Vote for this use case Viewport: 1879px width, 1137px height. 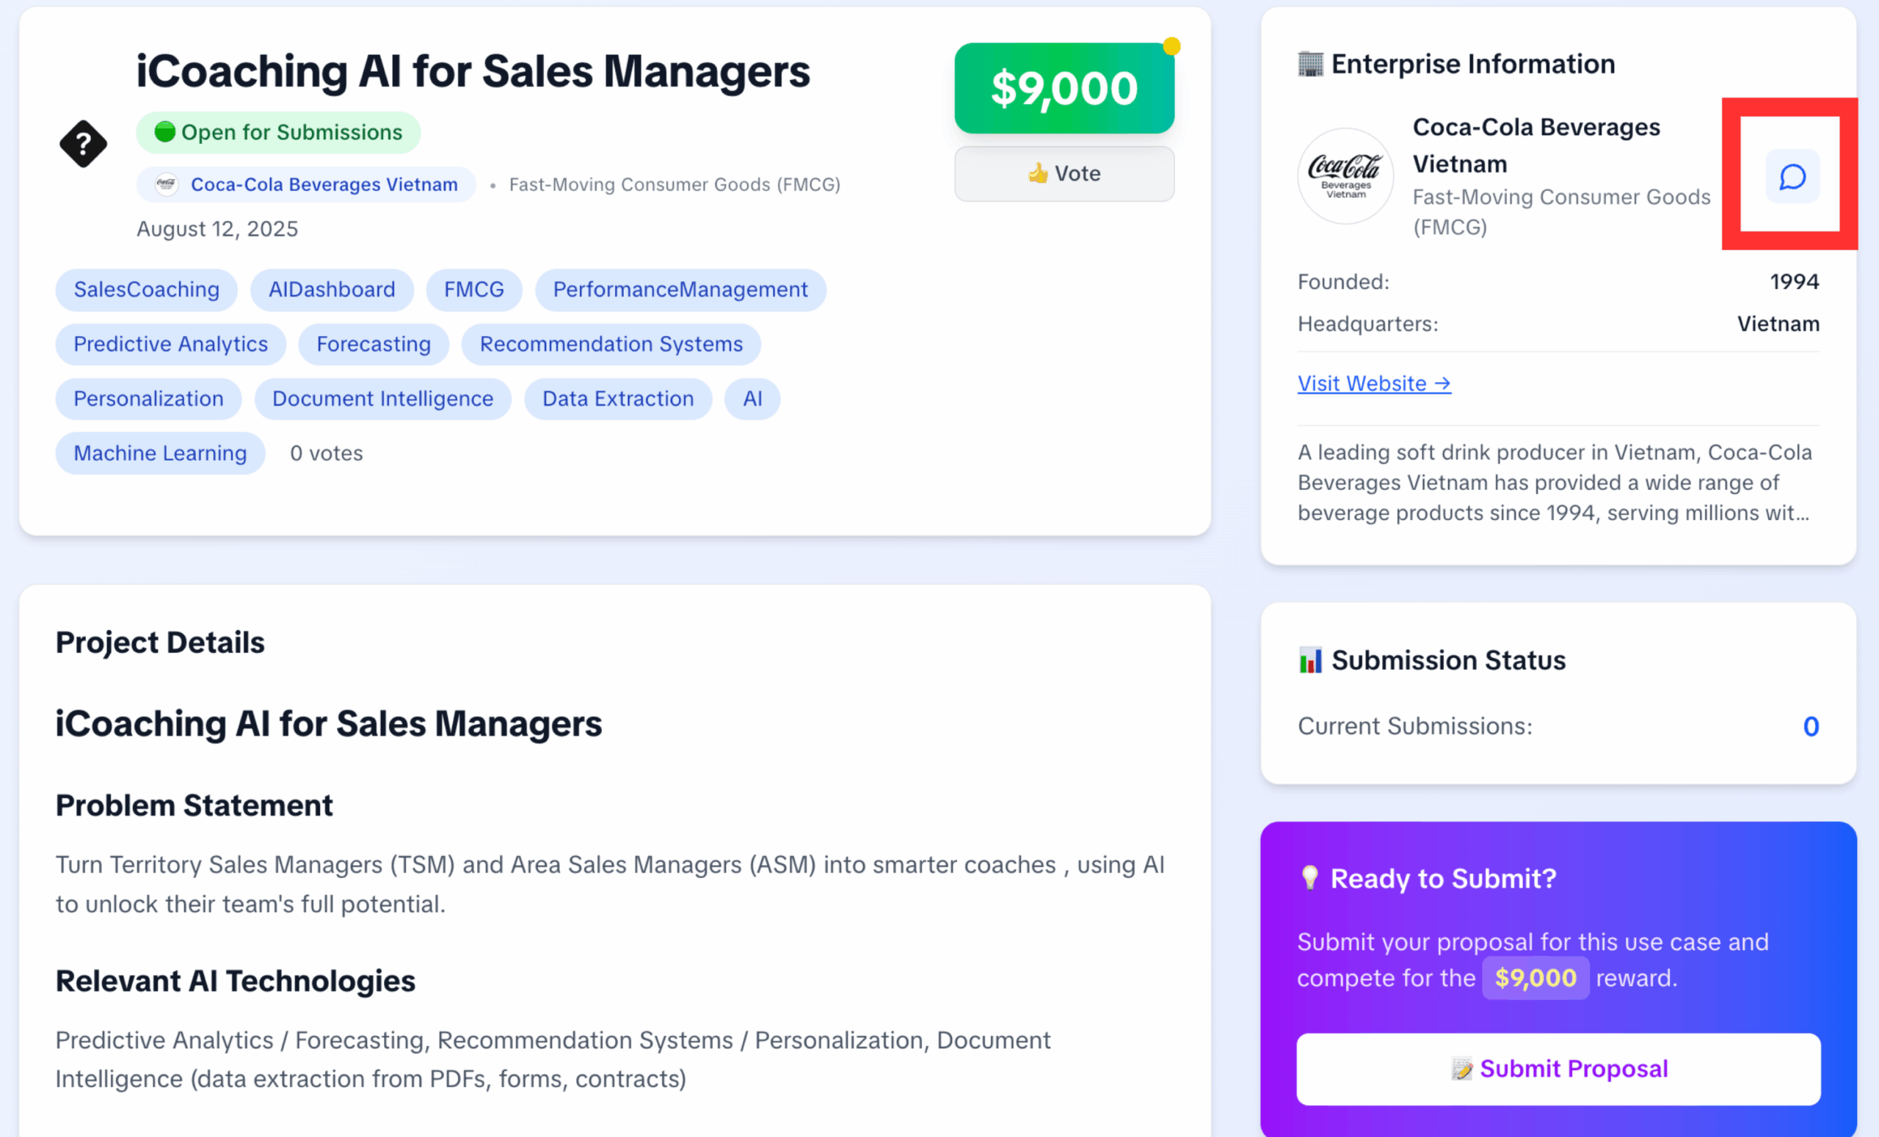[x=1064, y=174]
